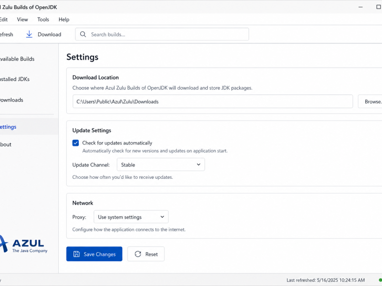382x286 pixels.
Task: Click the Azul logo in the sidebar
Action: pos(23,244)
